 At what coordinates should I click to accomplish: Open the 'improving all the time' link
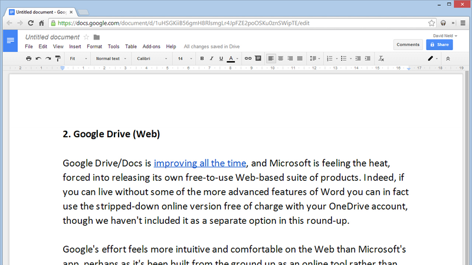(200, 163)
